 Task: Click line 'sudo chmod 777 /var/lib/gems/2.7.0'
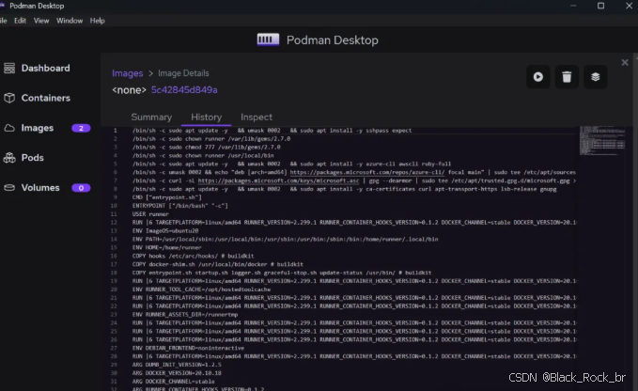pyautogui.click(x=207, y=147)
